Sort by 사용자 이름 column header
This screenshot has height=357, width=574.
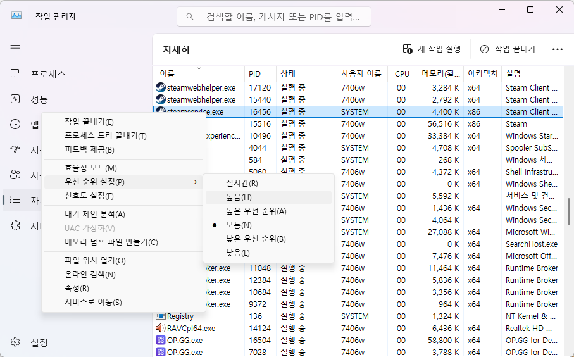(x=362, y=73)
